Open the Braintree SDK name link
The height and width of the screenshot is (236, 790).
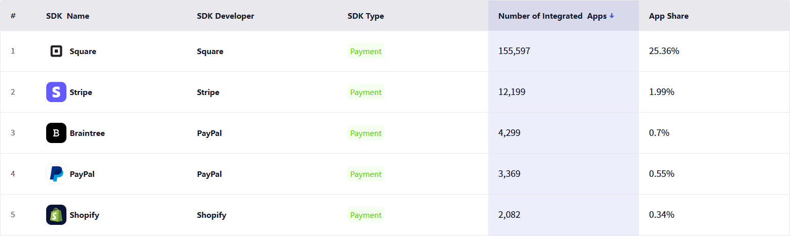[x=87, y=133]
